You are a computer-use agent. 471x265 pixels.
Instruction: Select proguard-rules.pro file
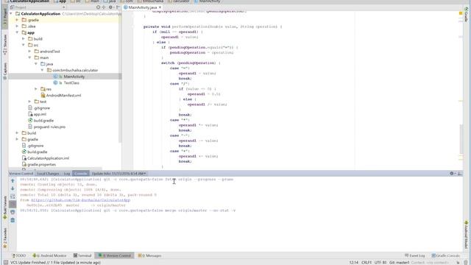click(x=49, y=127)
